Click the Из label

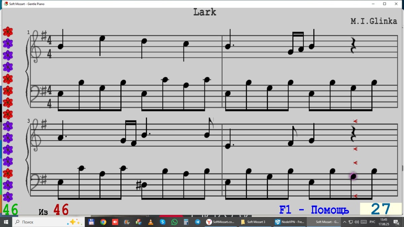pos(43,212)
